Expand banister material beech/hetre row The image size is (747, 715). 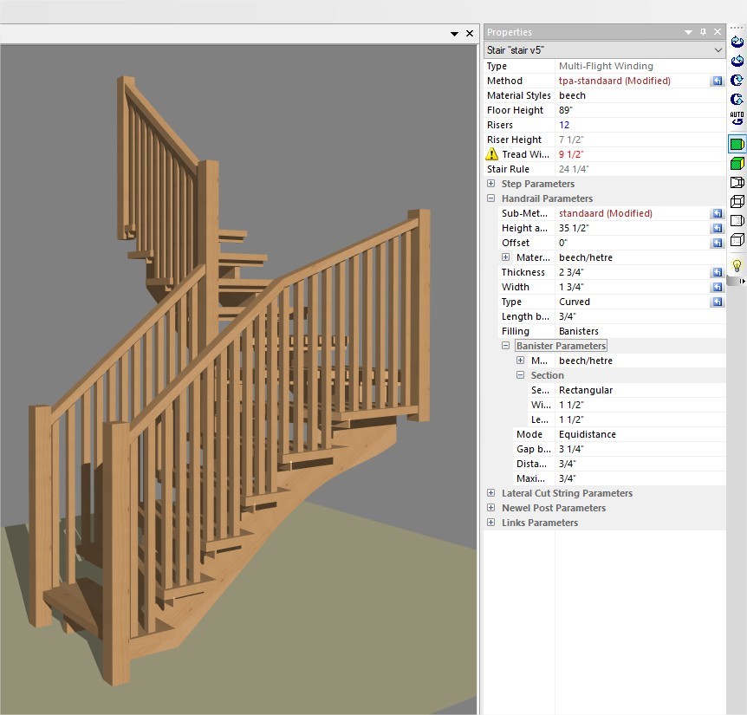pos(520,361)
